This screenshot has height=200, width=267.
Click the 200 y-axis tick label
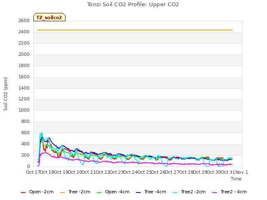click(25, 155)
